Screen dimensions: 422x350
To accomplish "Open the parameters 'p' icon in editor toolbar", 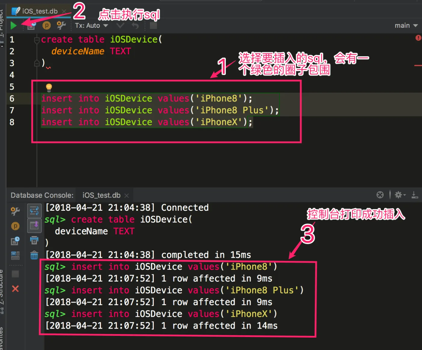I will 46,26.
